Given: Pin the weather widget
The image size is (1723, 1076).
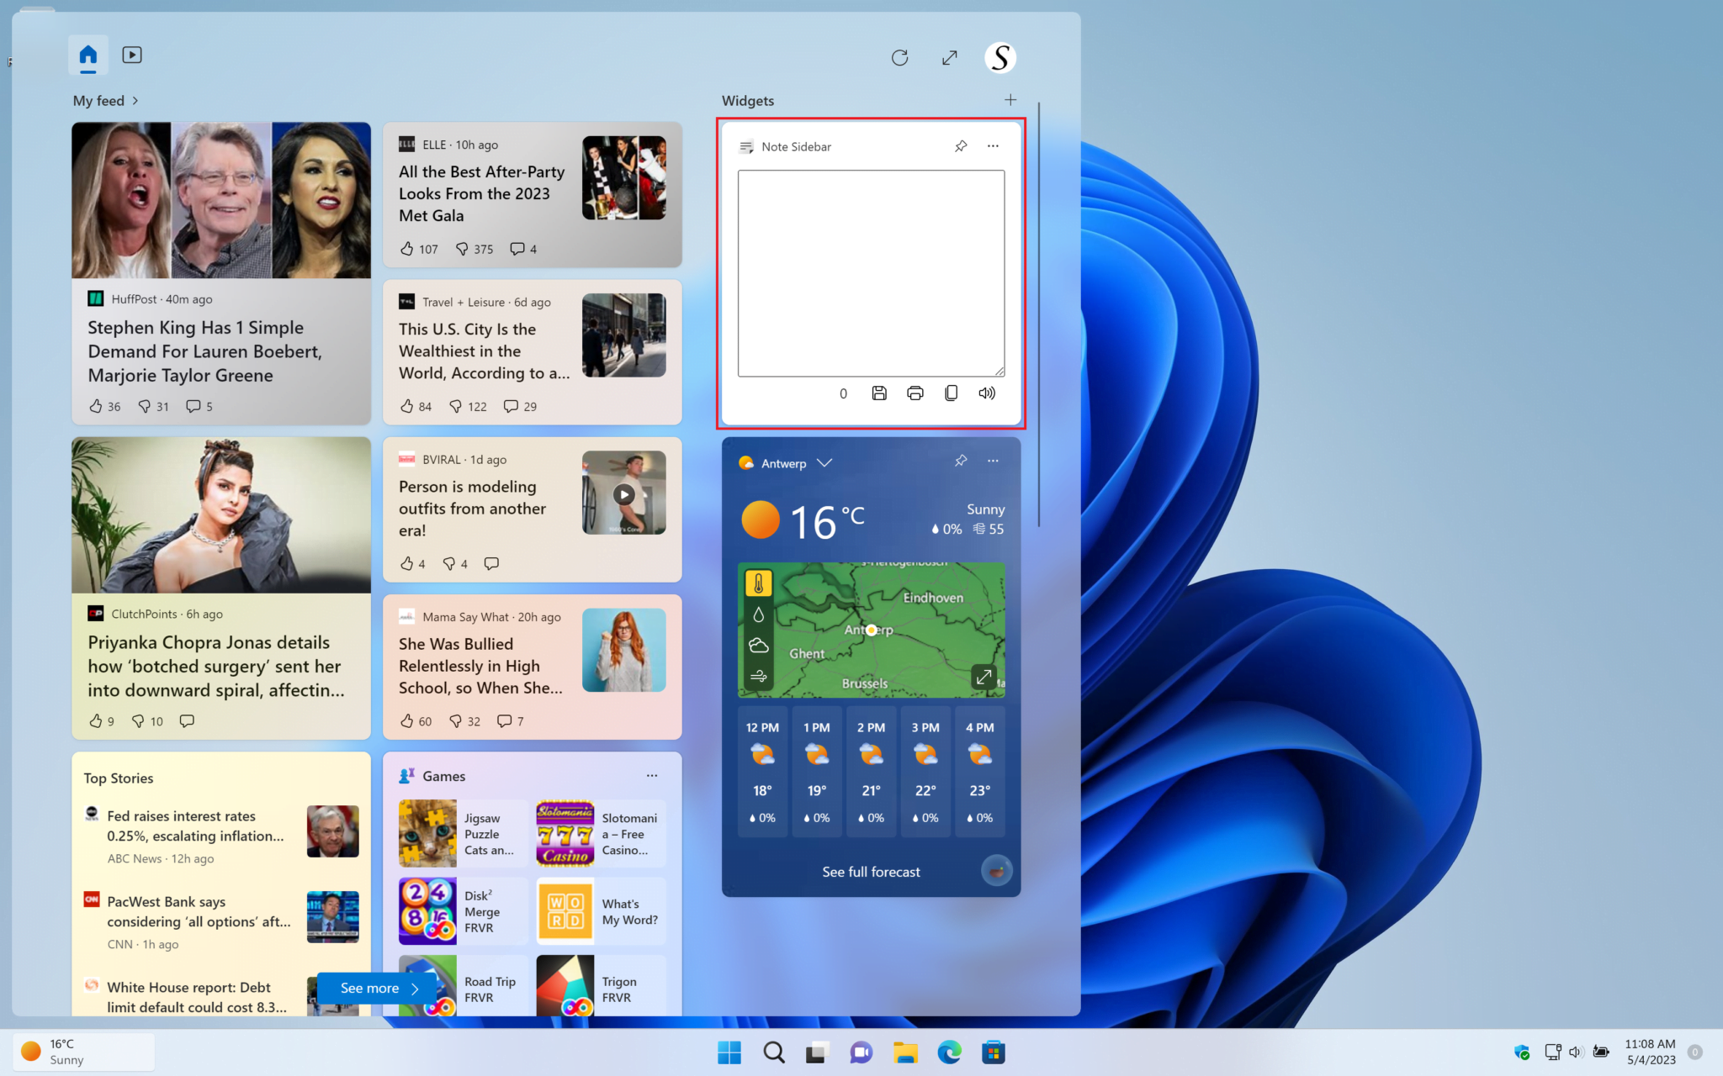Looking at the screenshot, I should 960,461.
